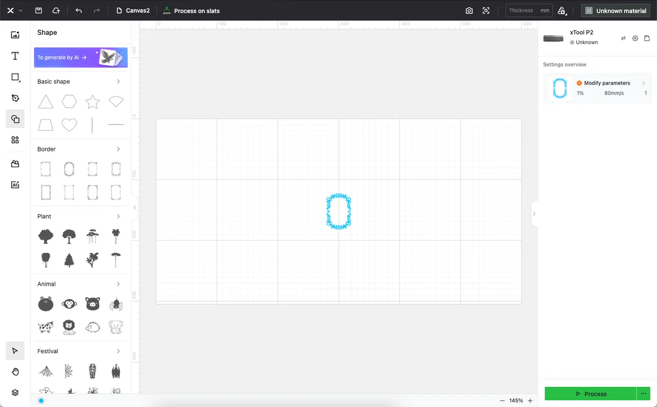This screenshot has width=657, height=407.
Task: Click the green Process button
Action: [x=590, y=394]
